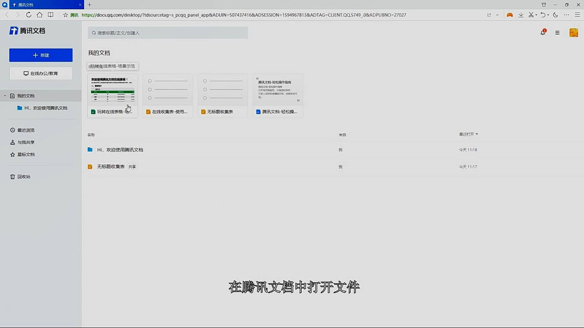Bookmark page with the star icon

click(x=66, y=15)
